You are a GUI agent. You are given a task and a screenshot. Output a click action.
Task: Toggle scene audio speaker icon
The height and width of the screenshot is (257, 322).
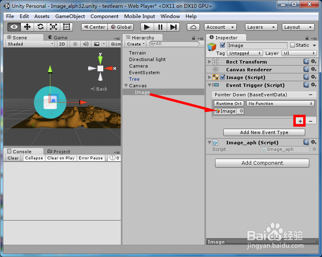[x=86, y=44]
